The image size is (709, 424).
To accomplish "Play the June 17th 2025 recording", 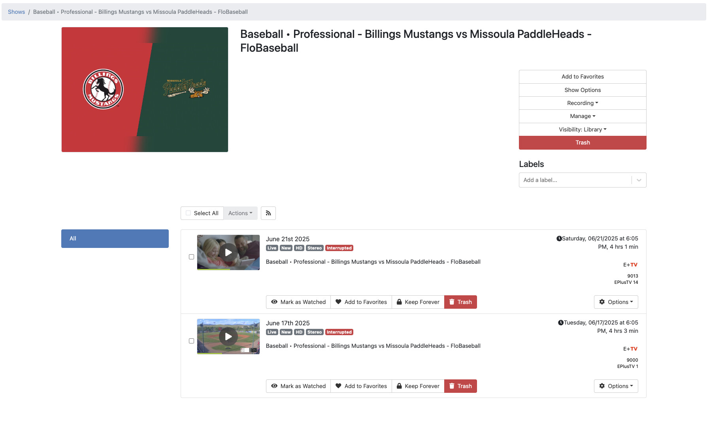I will point(228,336).
